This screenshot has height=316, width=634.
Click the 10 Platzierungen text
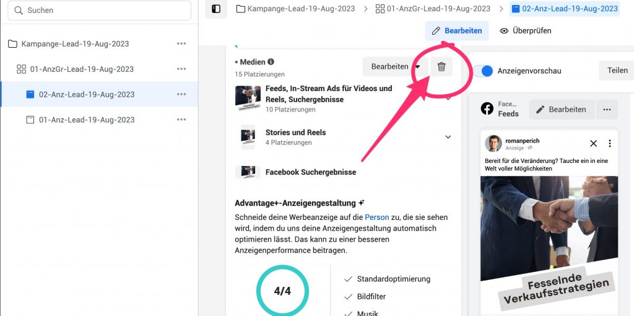coord(291,110)
